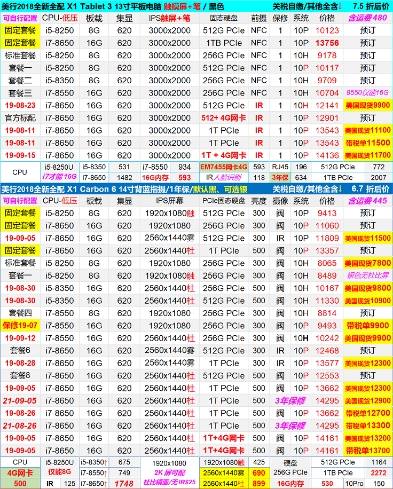The image size is (393, 489).
Task: Click the 带税单13700 cell
Action: (x=367, y=451)
